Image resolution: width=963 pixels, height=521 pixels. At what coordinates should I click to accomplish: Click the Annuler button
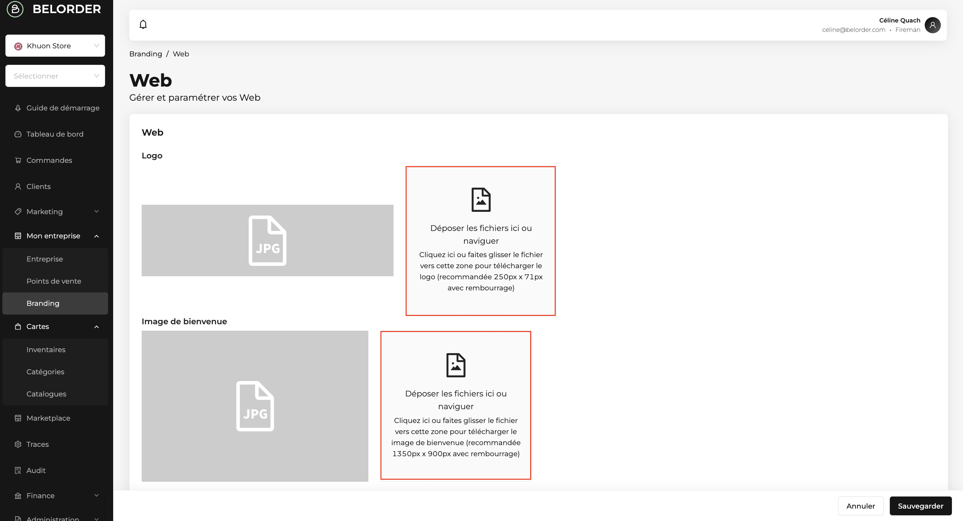[x=861, y=506]
